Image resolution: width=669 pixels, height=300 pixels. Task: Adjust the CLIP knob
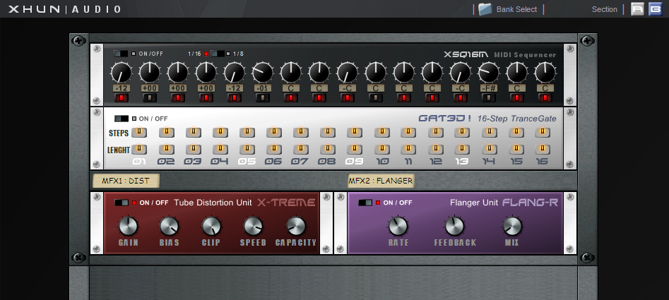point(211,227)
